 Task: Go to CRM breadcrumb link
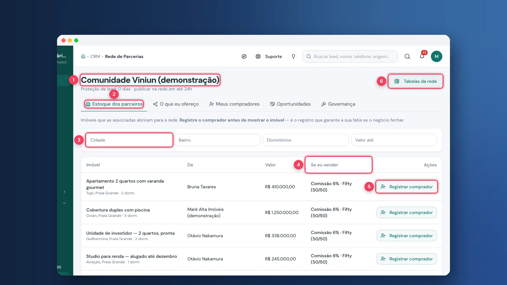click(x=95, y=56)
